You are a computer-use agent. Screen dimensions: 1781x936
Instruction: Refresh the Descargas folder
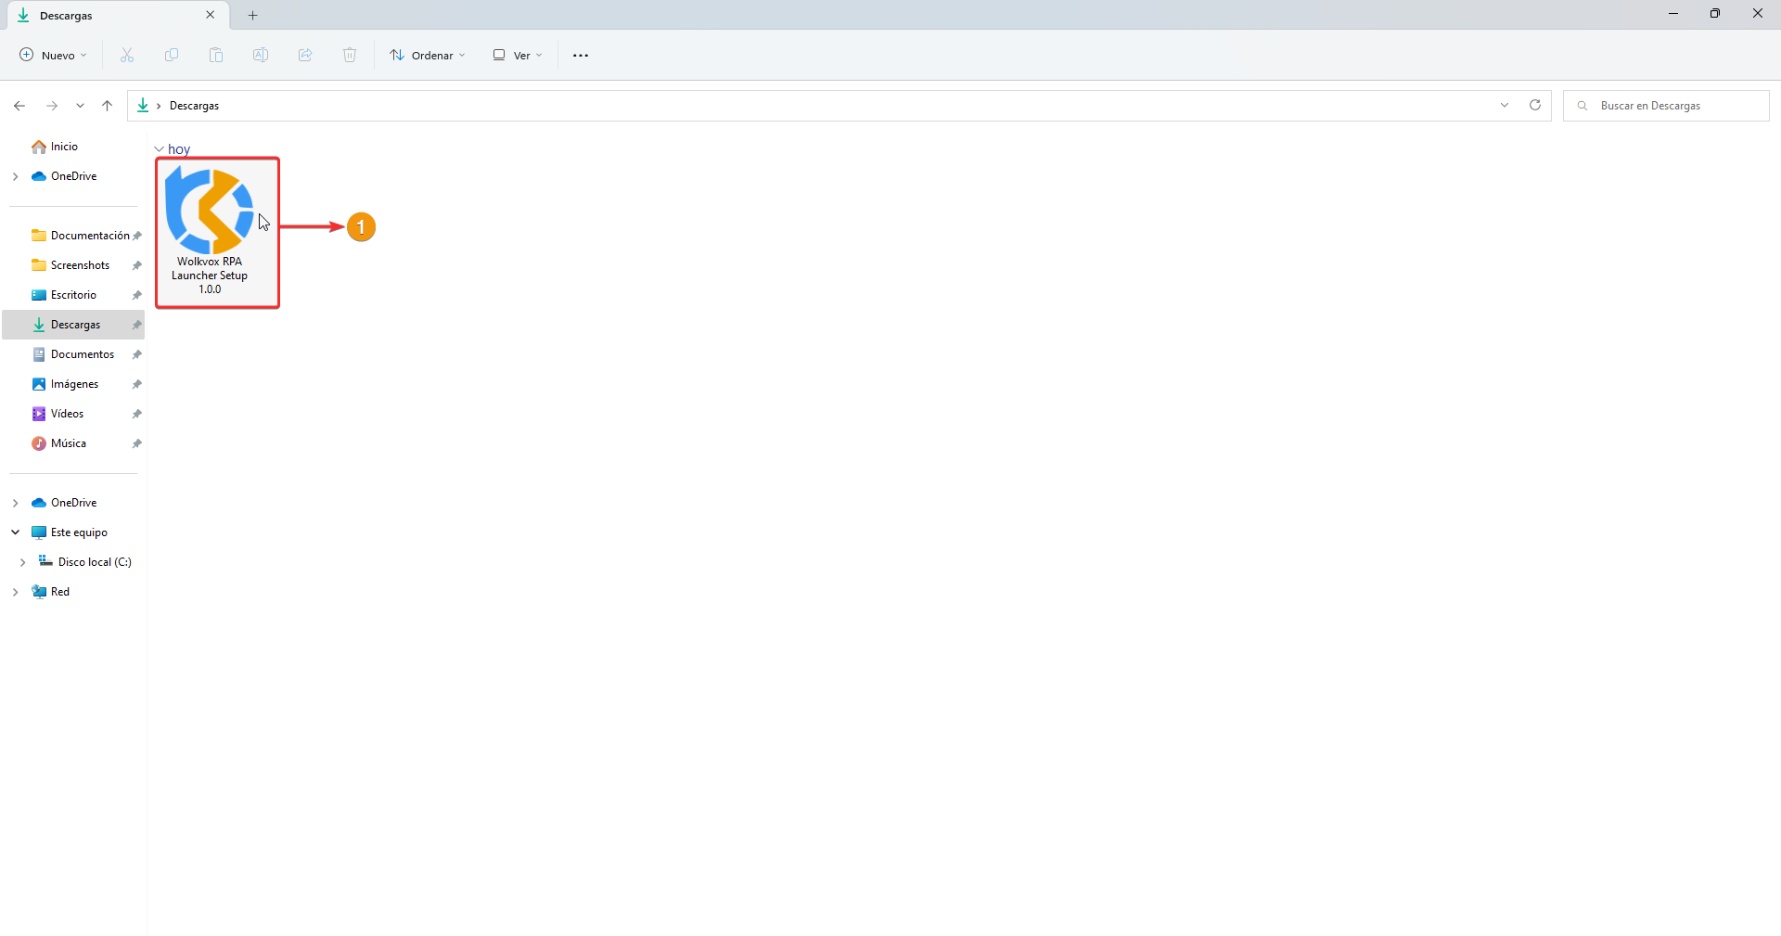(1535, 105)
